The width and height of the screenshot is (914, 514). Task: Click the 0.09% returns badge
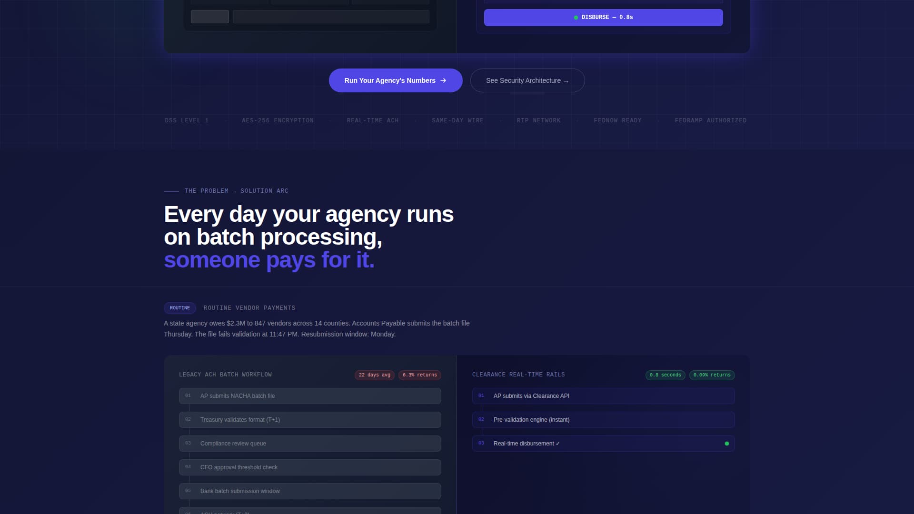point(712,375)
